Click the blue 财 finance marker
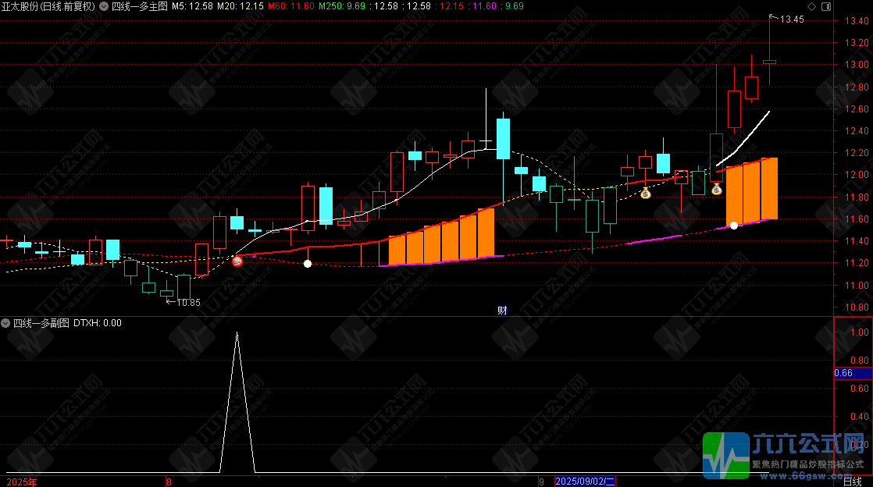This screenshot has height=487, width=873. coord(502,311)
